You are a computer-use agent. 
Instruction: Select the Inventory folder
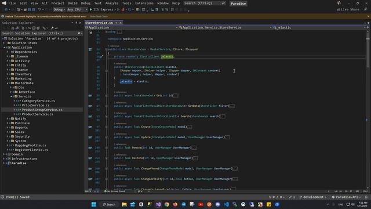23,74
